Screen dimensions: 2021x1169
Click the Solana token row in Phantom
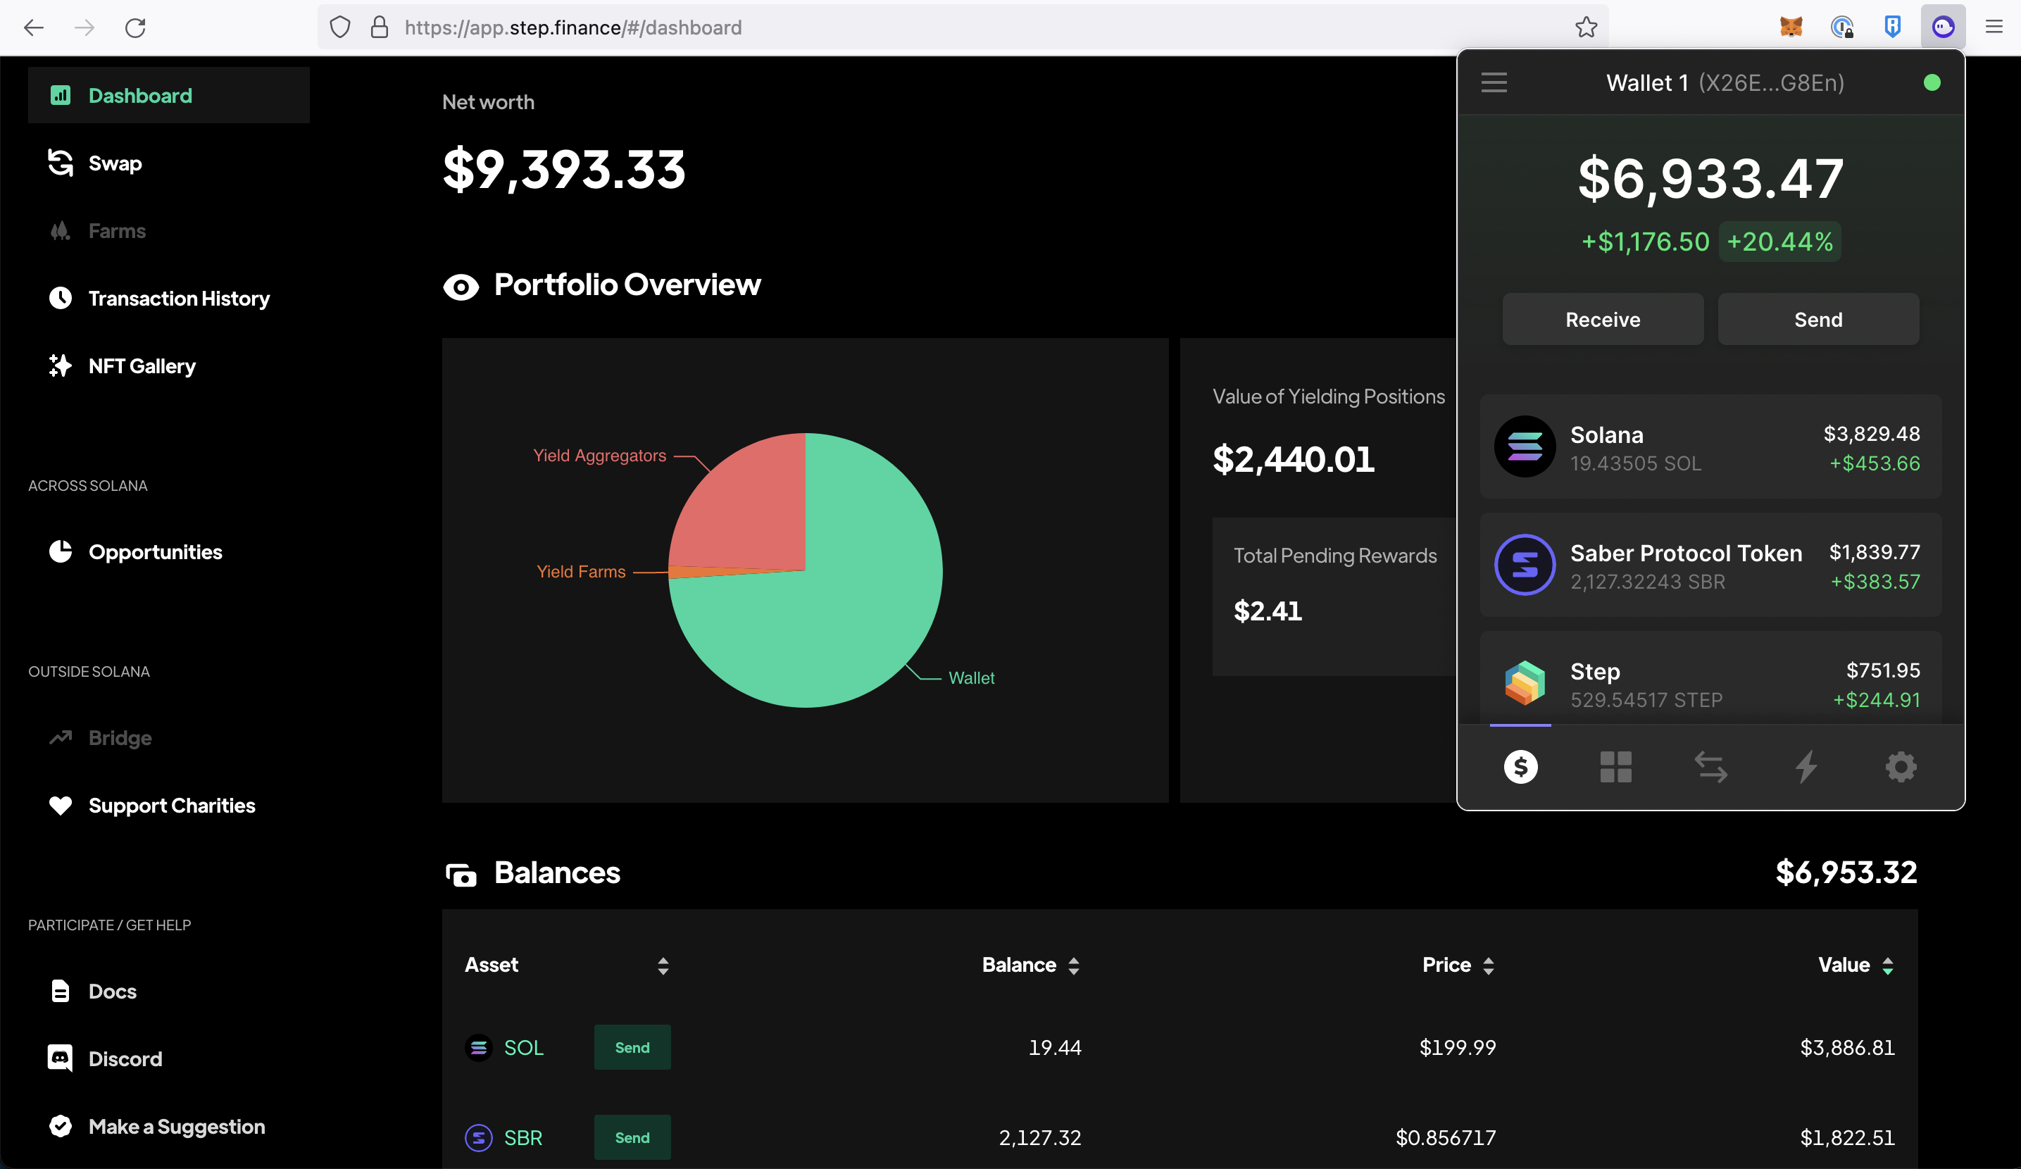(1710, 446)
